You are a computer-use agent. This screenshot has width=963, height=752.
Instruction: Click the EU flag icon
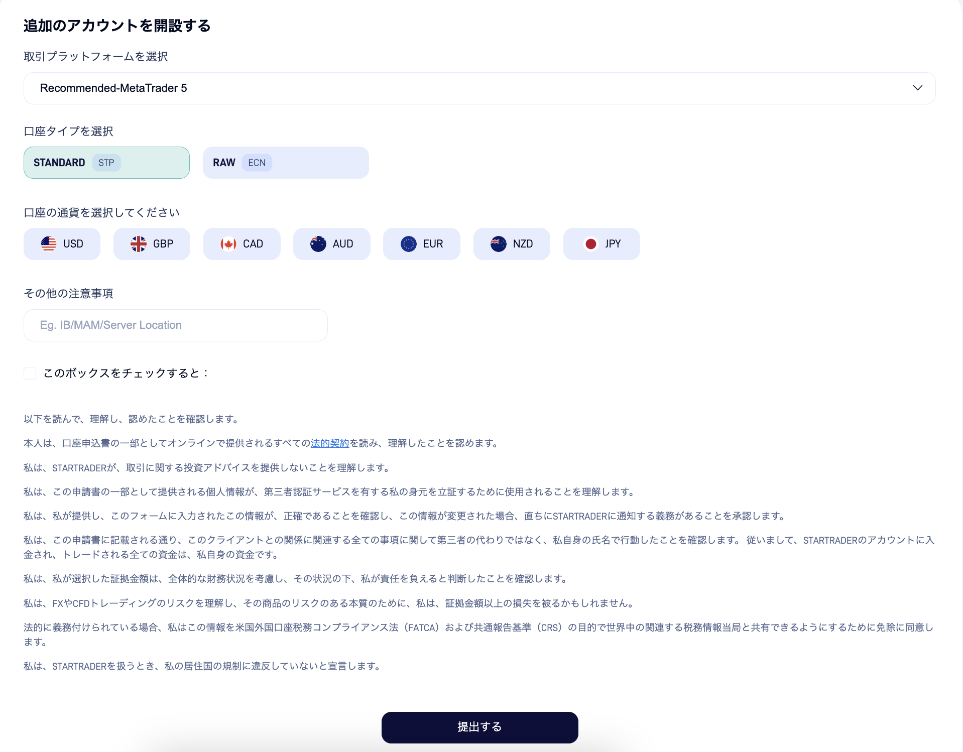click(409, 244)
